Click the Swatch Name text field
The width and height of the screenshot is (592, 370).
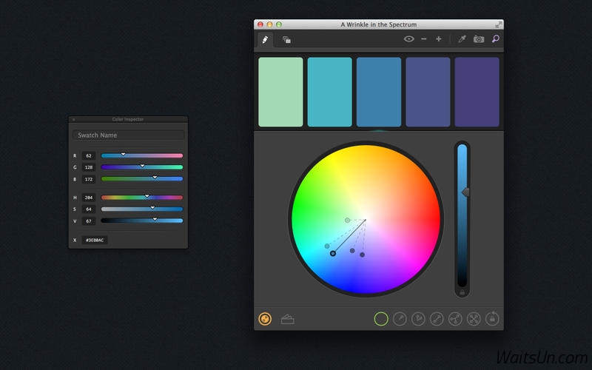128,135
